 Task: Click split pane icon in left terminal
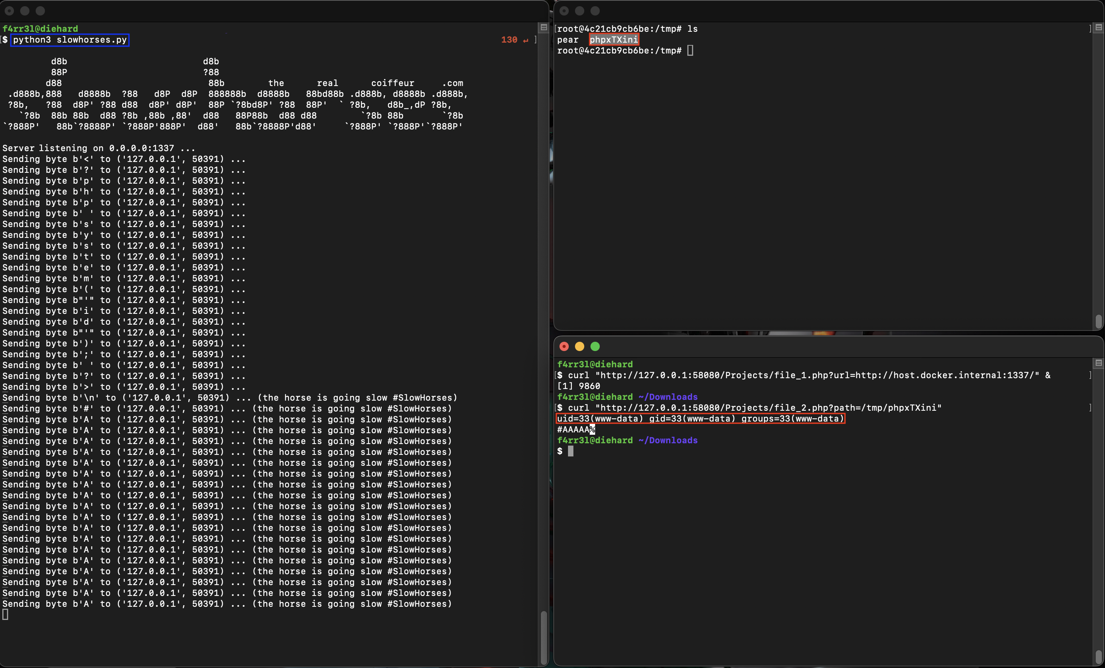tap(544, 28)
